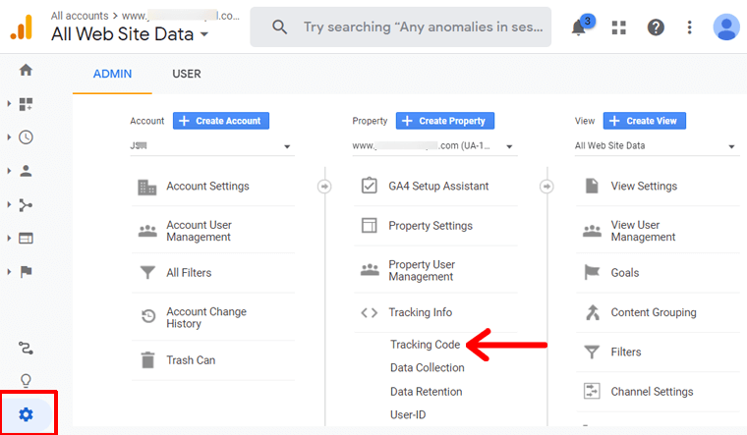Viewport: 747px width, 435px height.
Task: Open the Conversions flag icon
Action: click(x=26, y=272)
